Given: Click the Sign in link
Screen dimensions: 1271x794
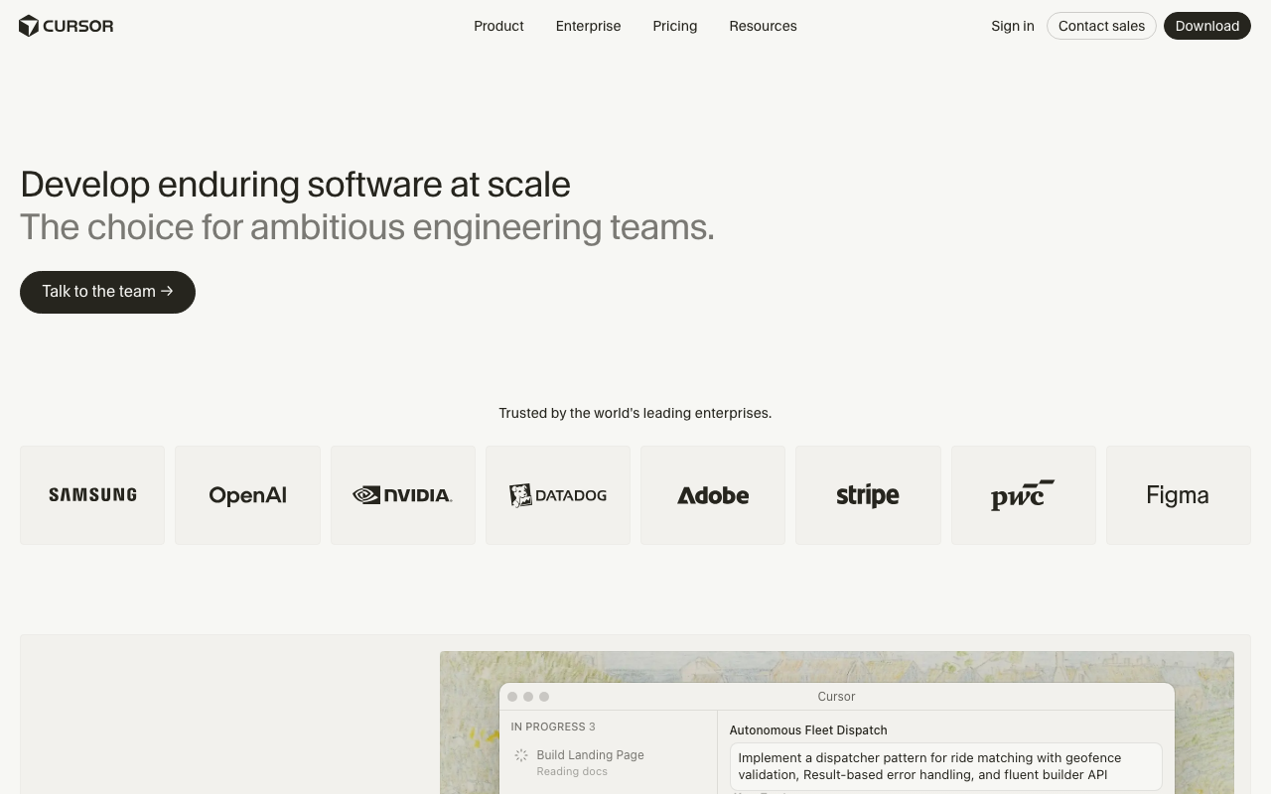Looking at the screenshot, I should pos(1012,26).
